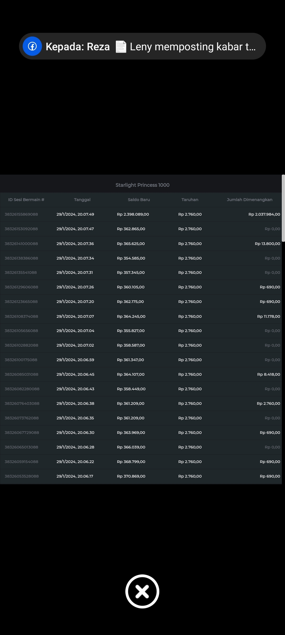Select the Rp 2.037.984,00 winning amount
This screenshot has width=285, height=635.
tap(264, 214)
